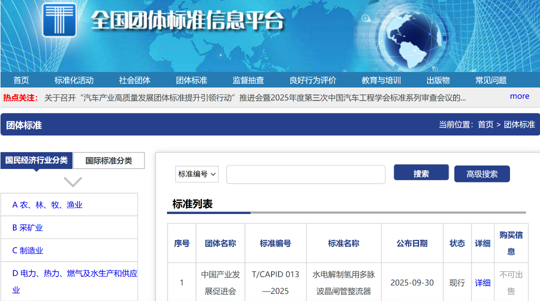Click the 搜索 search button
Image resolution: width=540 pixels, height=301 pixels.
pyautogui.click(x=421, y=172)
